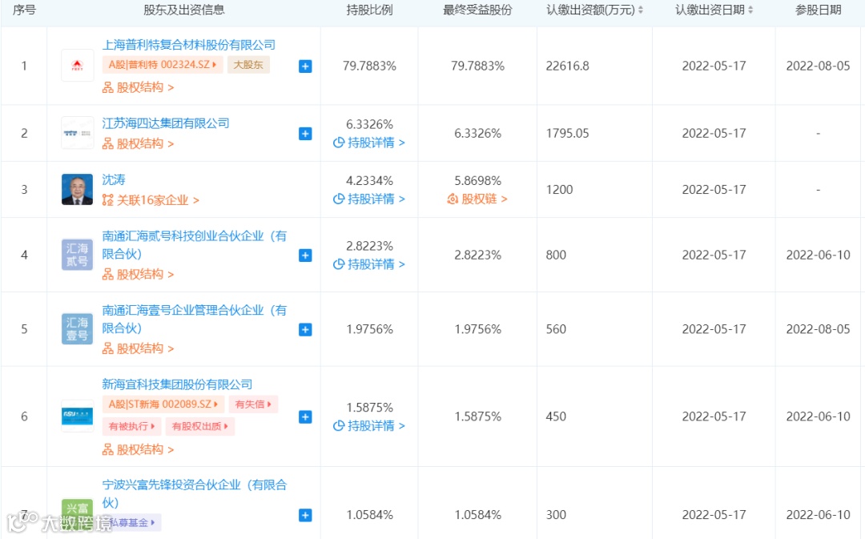Click the 参股日期 column header
This screenshot has width=865, height=539.
818,10
